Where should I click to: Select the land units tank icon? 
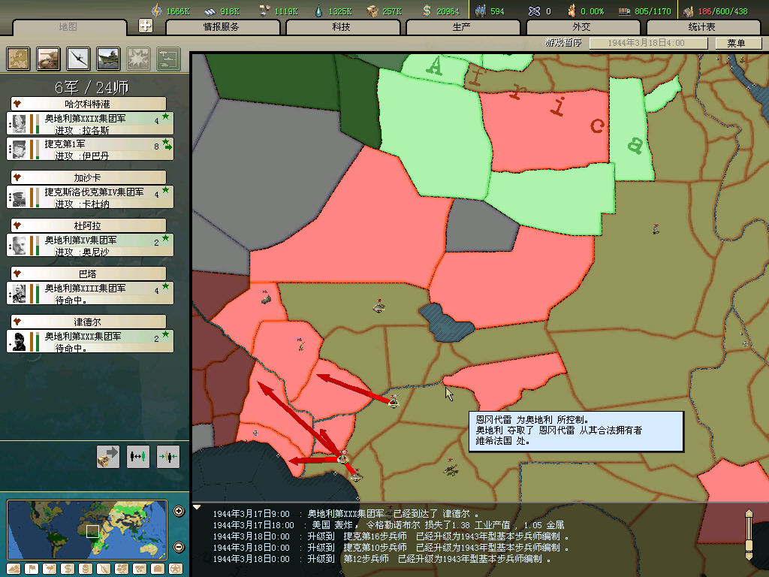click(49, 59)
